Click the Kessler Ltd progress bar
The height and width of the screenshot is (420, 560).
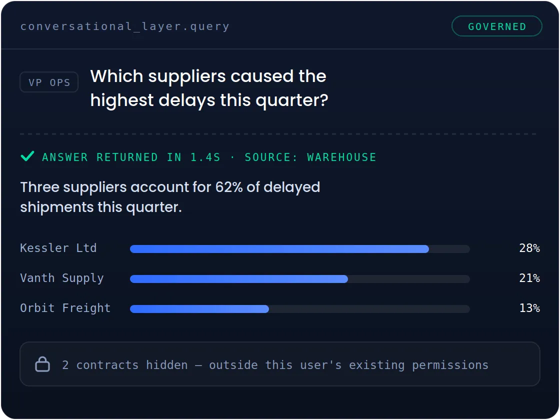click(300, 249)
